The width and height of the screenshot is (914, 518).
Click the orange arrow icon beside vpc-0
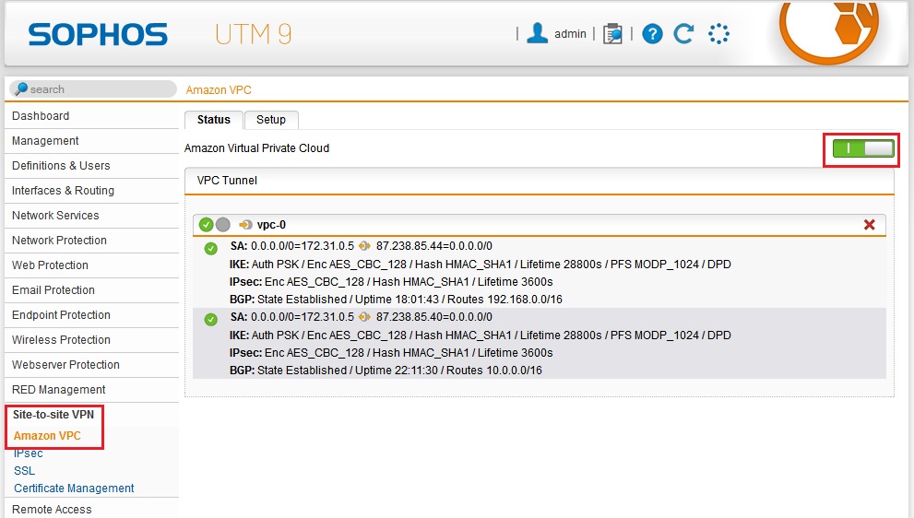(x=245, y=225)
